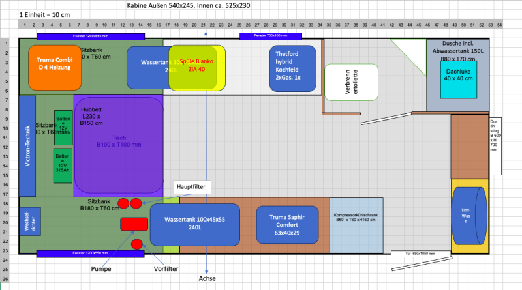The width and height of the screenshot is (522, 290).
Task: Select row number 13 on the left edge
Action: pos(5,156)
